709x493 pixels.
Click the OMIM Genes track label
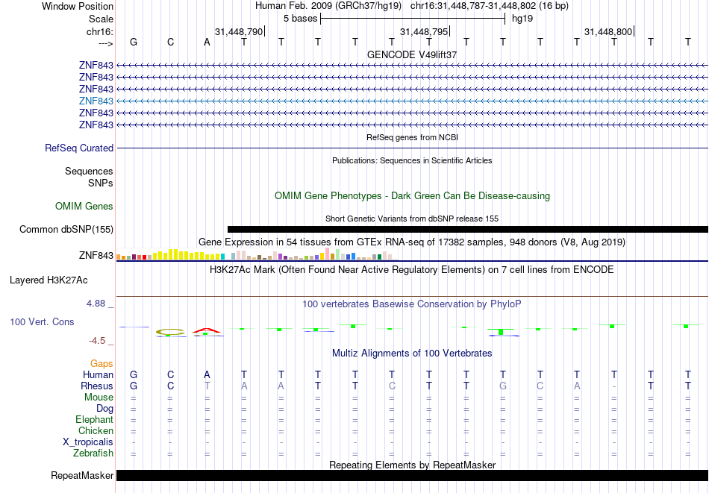84,206
